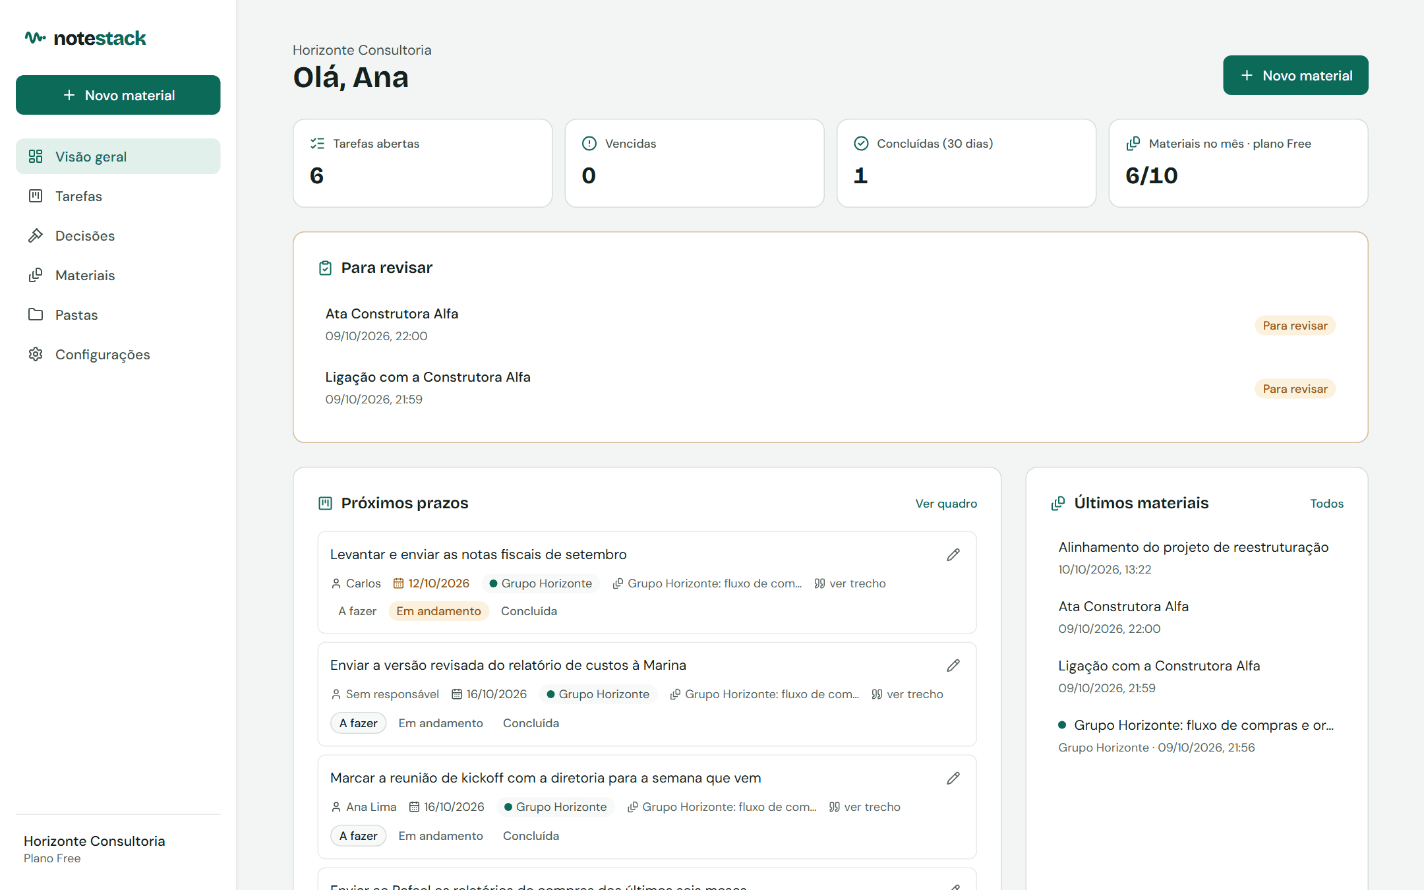Open Ver quadro link
The image size is (1424, 890).
(x=946, y=504)
